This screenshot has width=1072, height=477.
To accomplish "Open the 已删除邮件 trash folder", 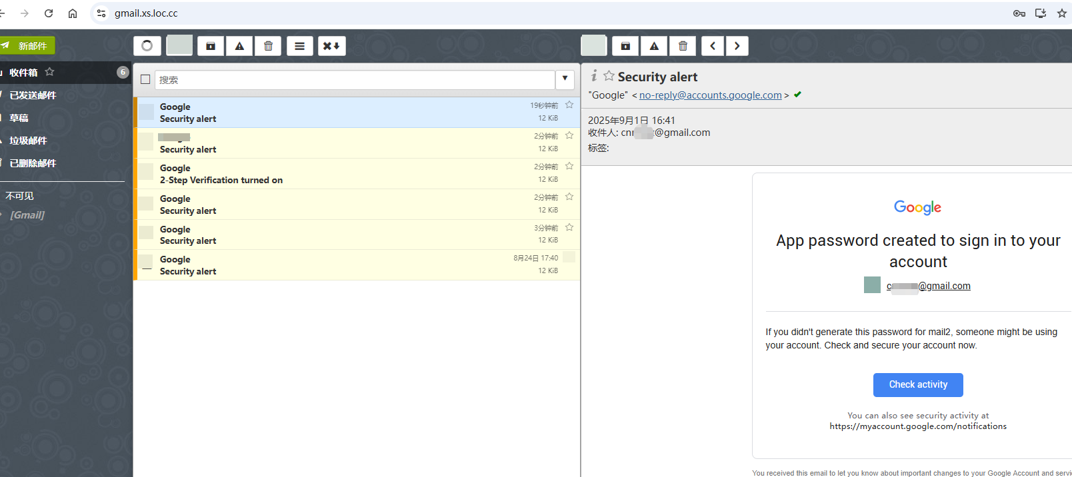I will click(65, 163).
